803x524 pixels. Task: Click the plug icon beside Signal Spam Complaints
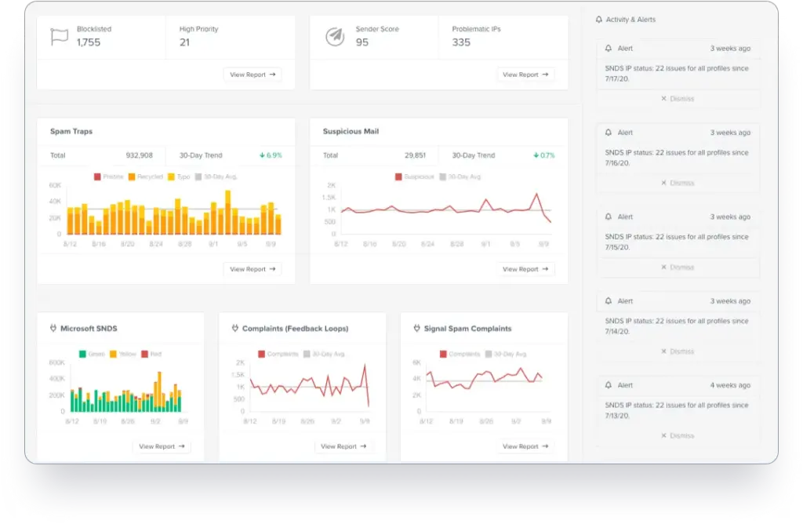417,329
